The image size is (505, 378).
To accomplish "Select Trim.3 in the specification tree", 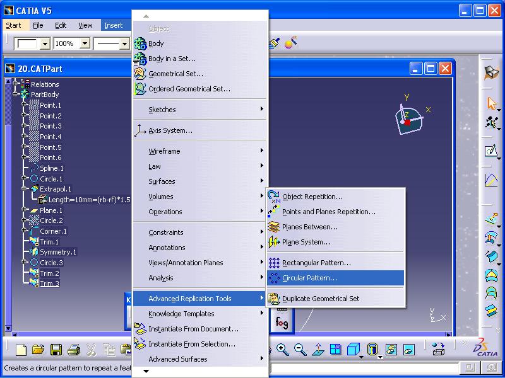I will pyautogui.click(x=49, y=284).
